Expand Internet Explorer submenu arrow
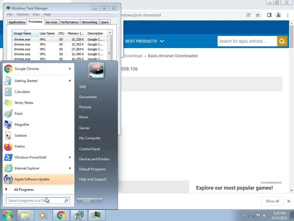Image resolution: width=294 pixels, height=221 pixels. click(70, 168)
